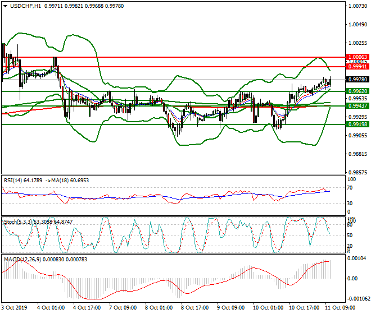Click the 11 Oct 09:00 time axis label
371x314 pixels.
click(x=340, y=308)
